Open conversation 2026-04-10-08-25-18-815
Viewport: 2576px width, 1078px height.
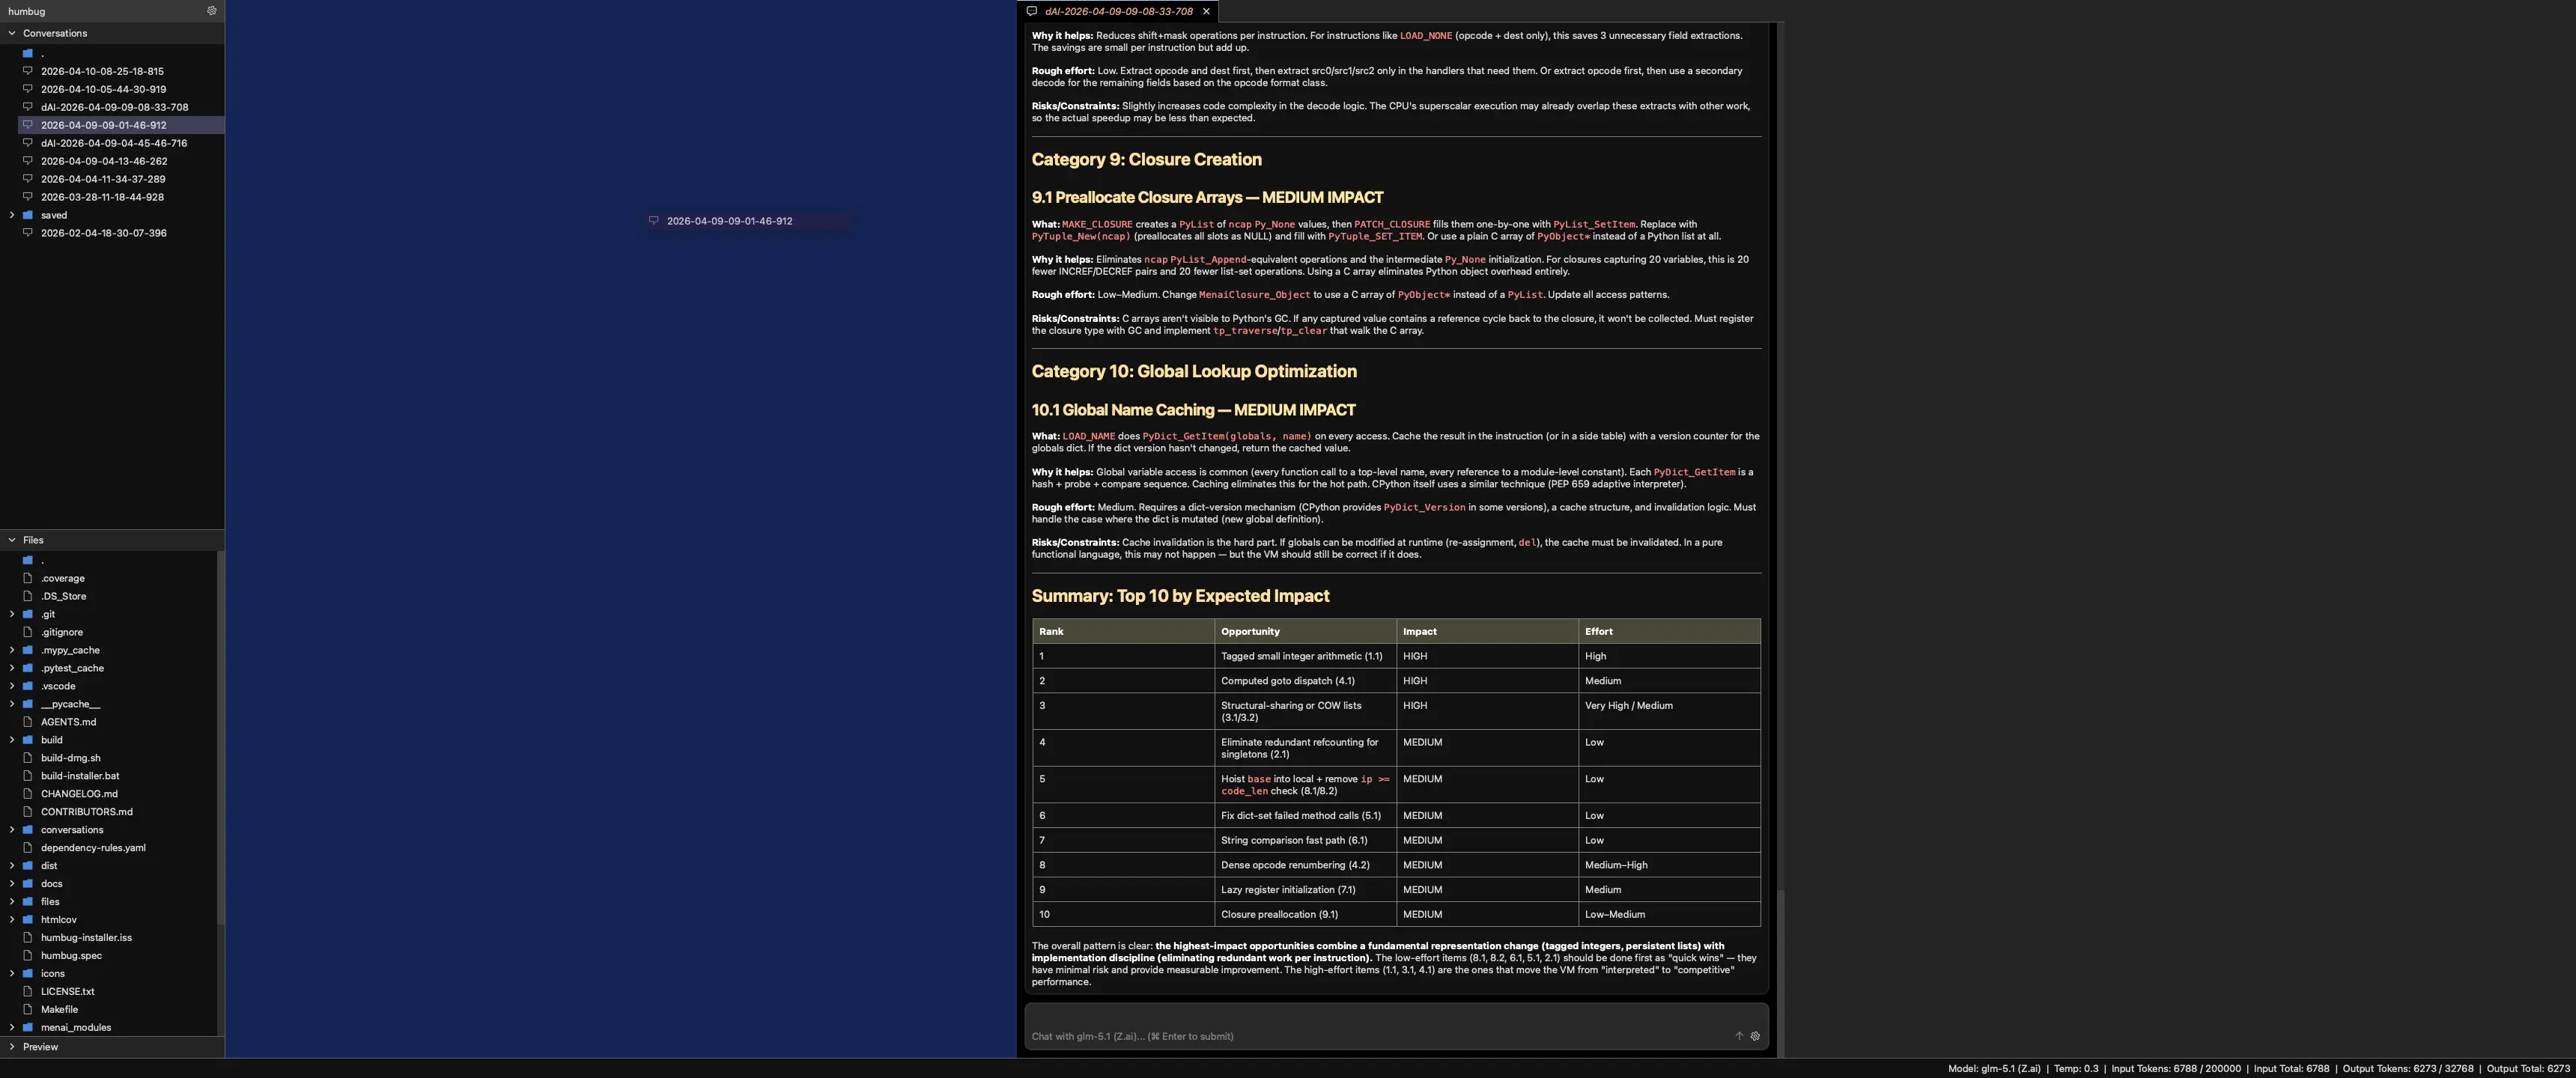[x=102, y=71]
